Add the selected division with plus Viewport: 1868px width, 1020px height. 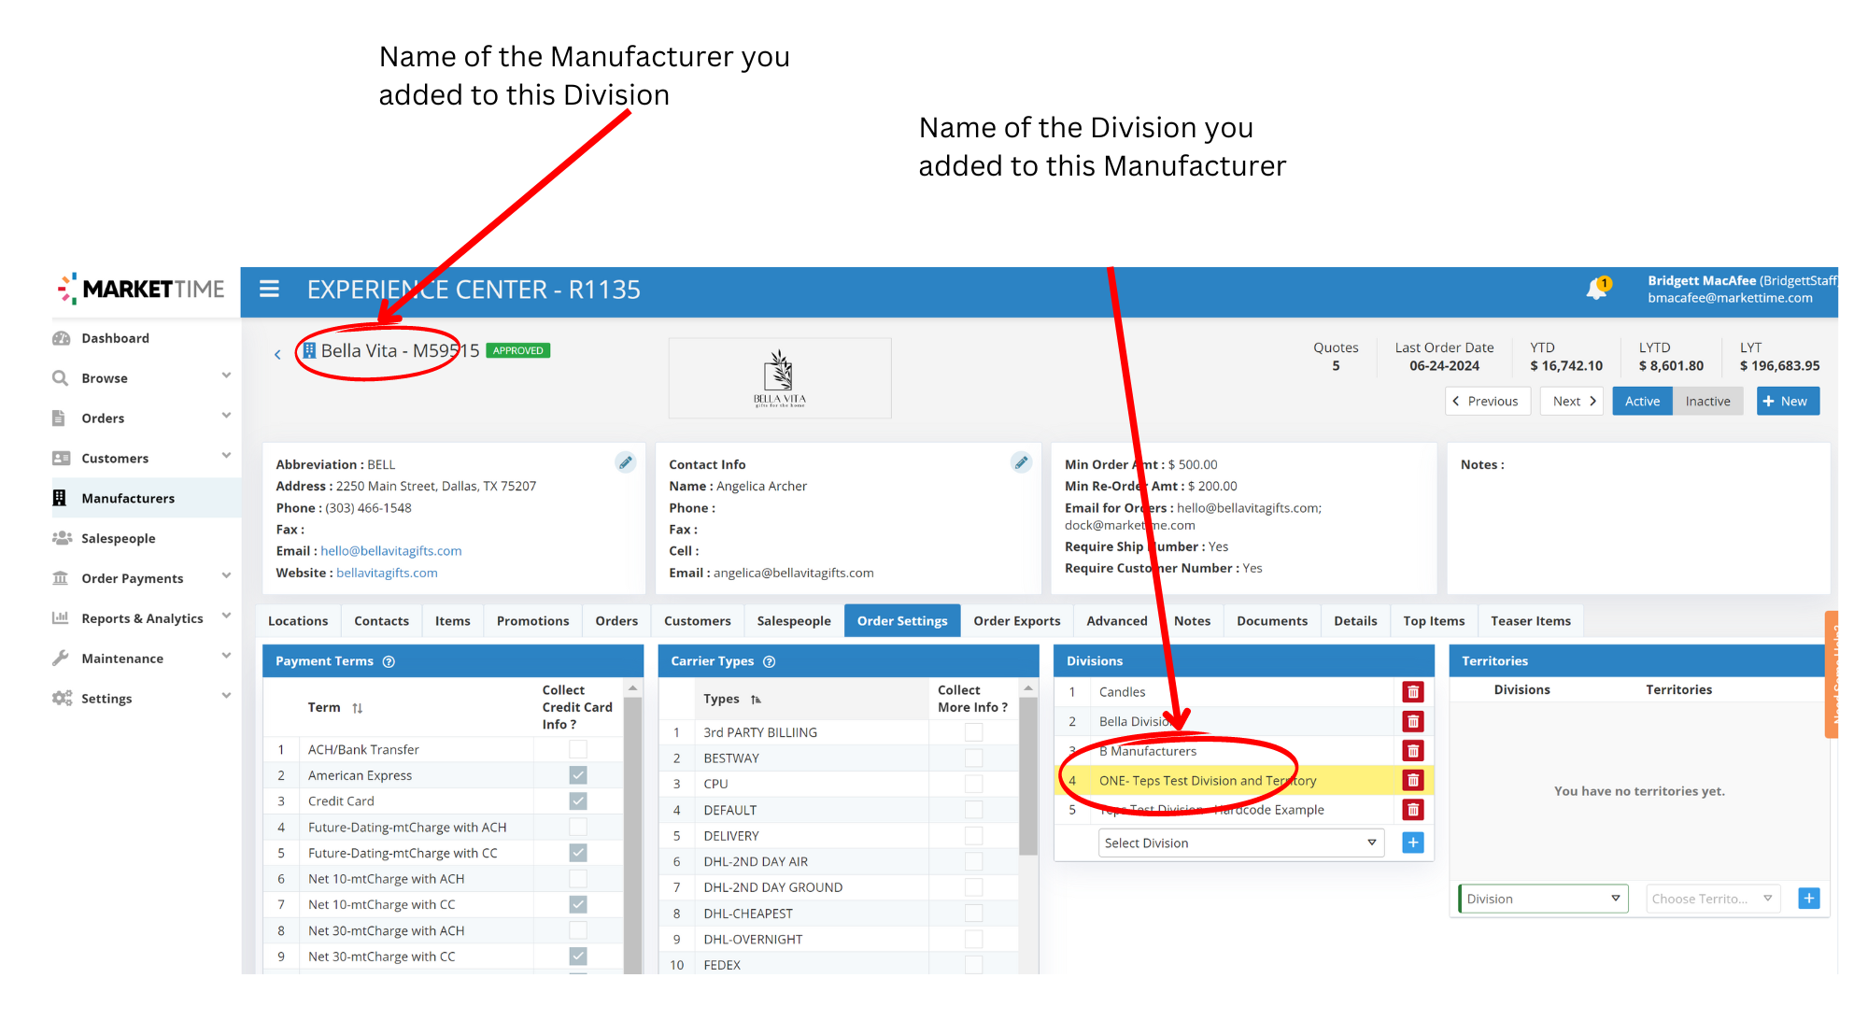tap(1413, 843)
